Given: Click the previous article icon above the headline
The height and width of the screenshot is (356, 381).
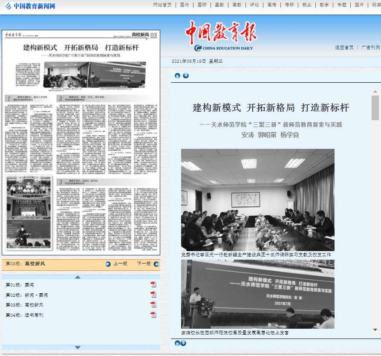Looking at the screenshot, I should [x=177, y=76].
